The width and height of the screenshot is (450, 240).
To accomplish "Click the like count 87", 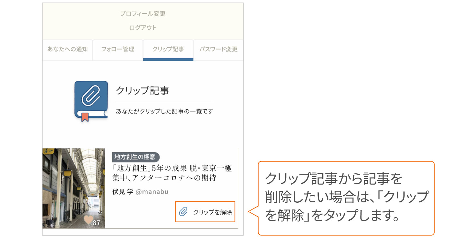I will (96, 223).
